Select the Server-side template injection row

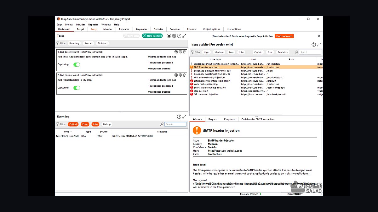coord(256,88)
